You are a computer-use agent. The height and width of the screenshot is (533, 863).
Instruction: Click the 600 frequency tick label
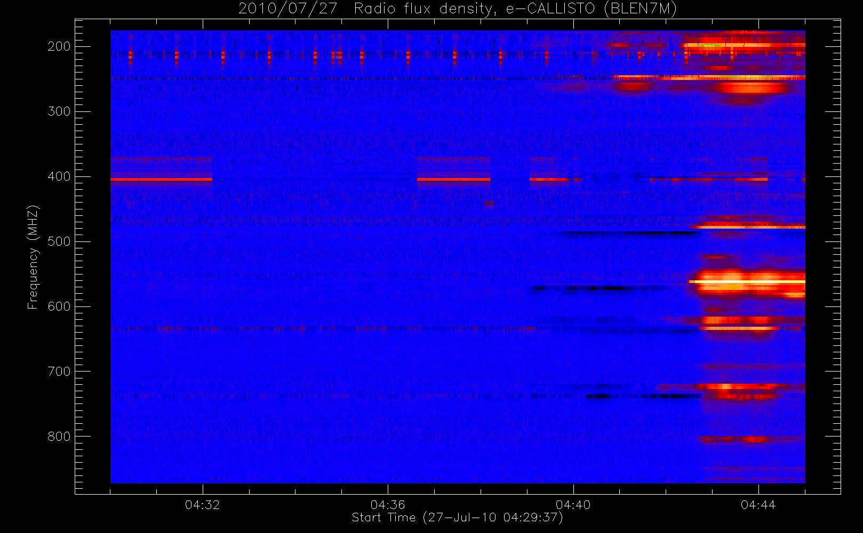tap(59, 306)
